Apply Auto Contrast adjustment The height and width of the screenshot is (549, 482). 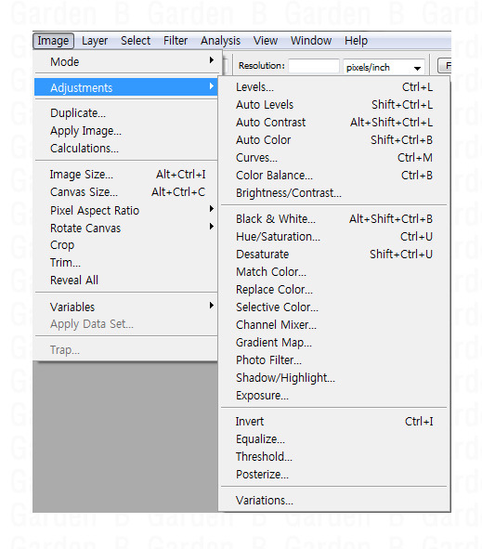pos(334,123)
